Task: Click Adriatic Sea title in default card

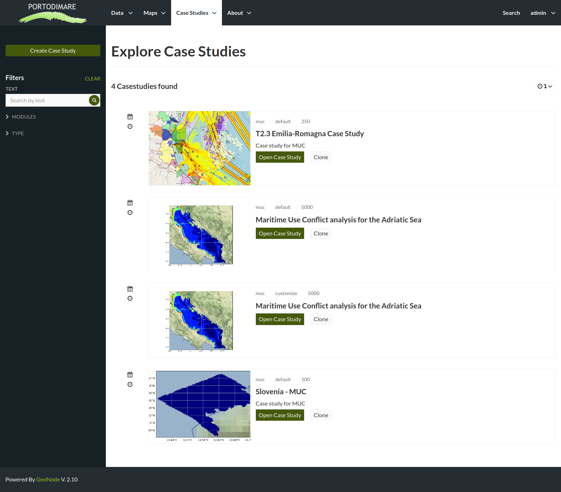Action: coord(338,220)
